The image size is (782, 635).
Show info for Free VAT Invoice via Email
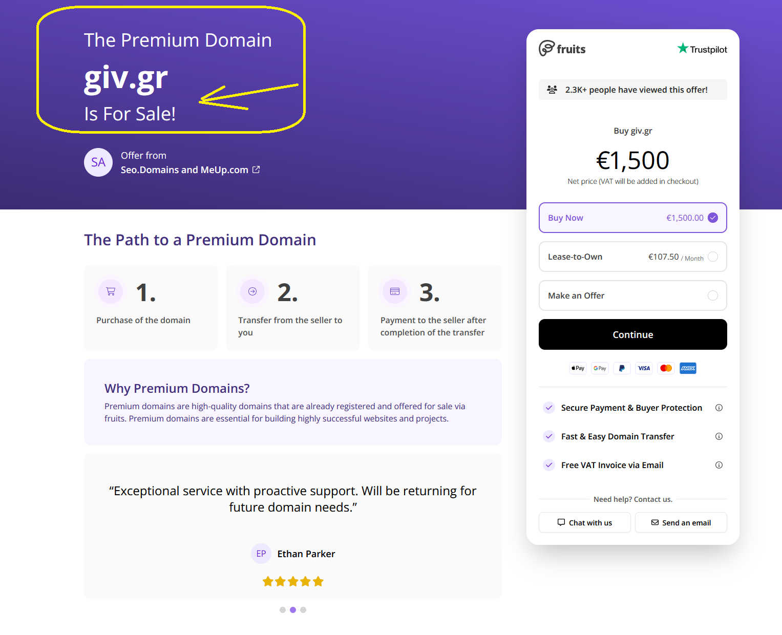pos(719,465)
